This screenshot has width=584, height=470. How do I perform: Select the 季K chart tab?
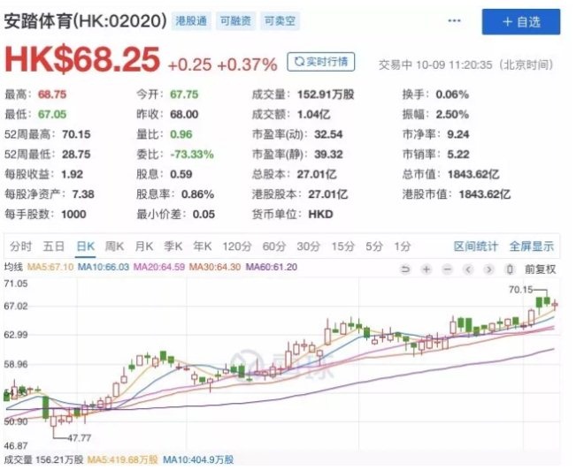click(x=173, y=246)
